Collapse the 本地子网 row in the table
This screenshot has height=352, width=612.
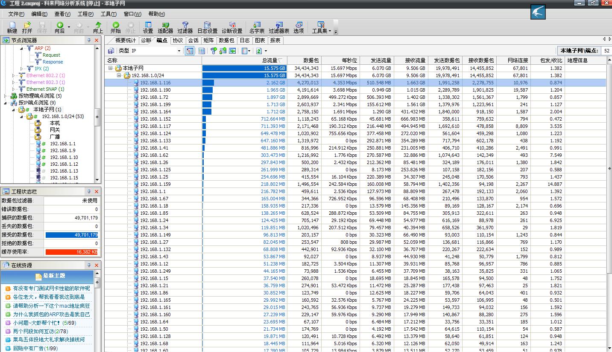click(x=110, y=68)
